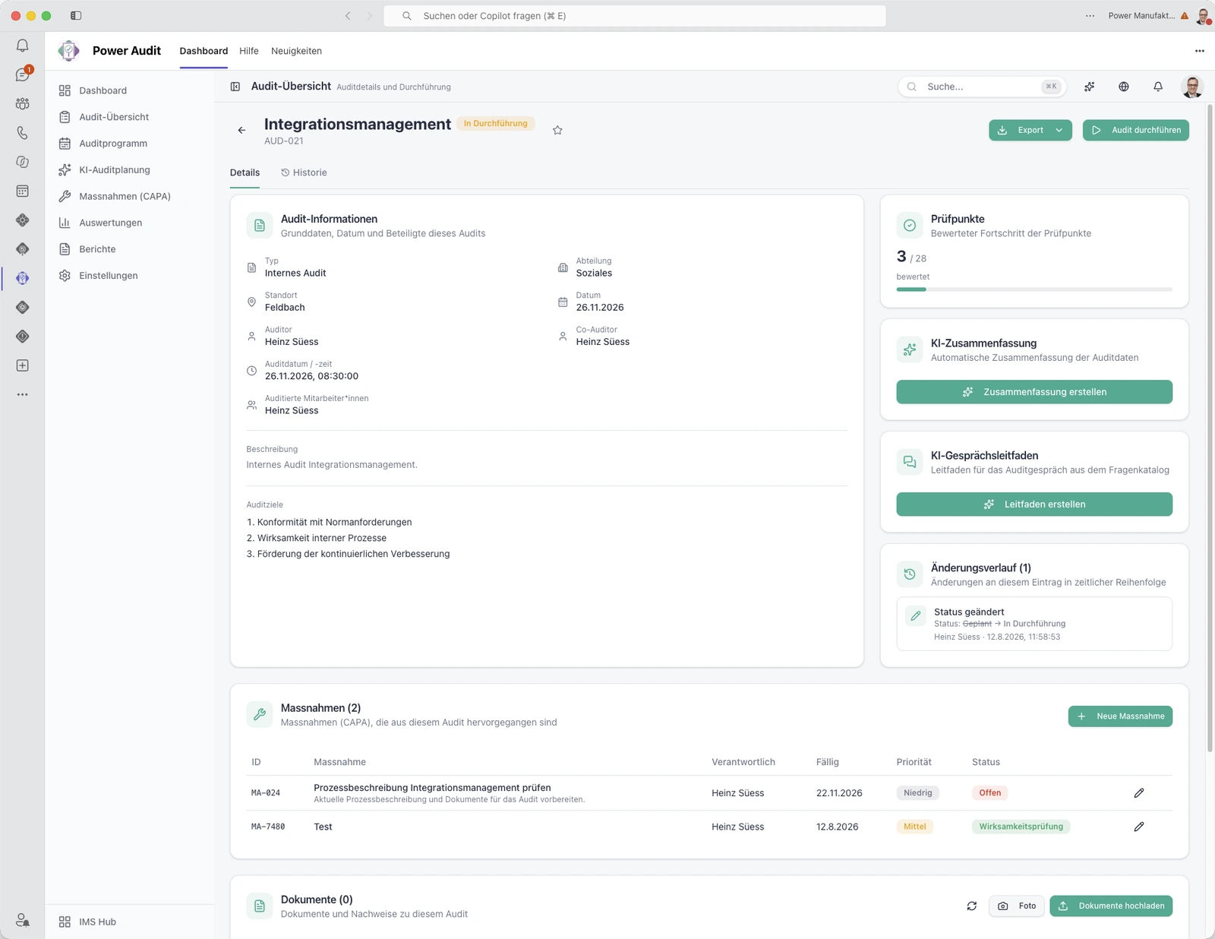
Task: Click the Power Audit logo
Action: click(69, 51)
